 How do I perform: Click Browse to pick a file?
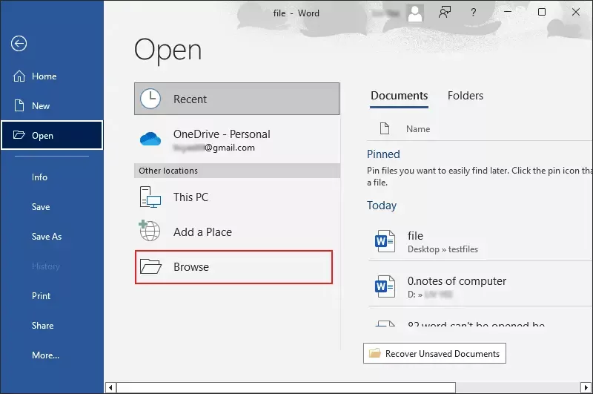pyautogui.click(x=233, y=267)
